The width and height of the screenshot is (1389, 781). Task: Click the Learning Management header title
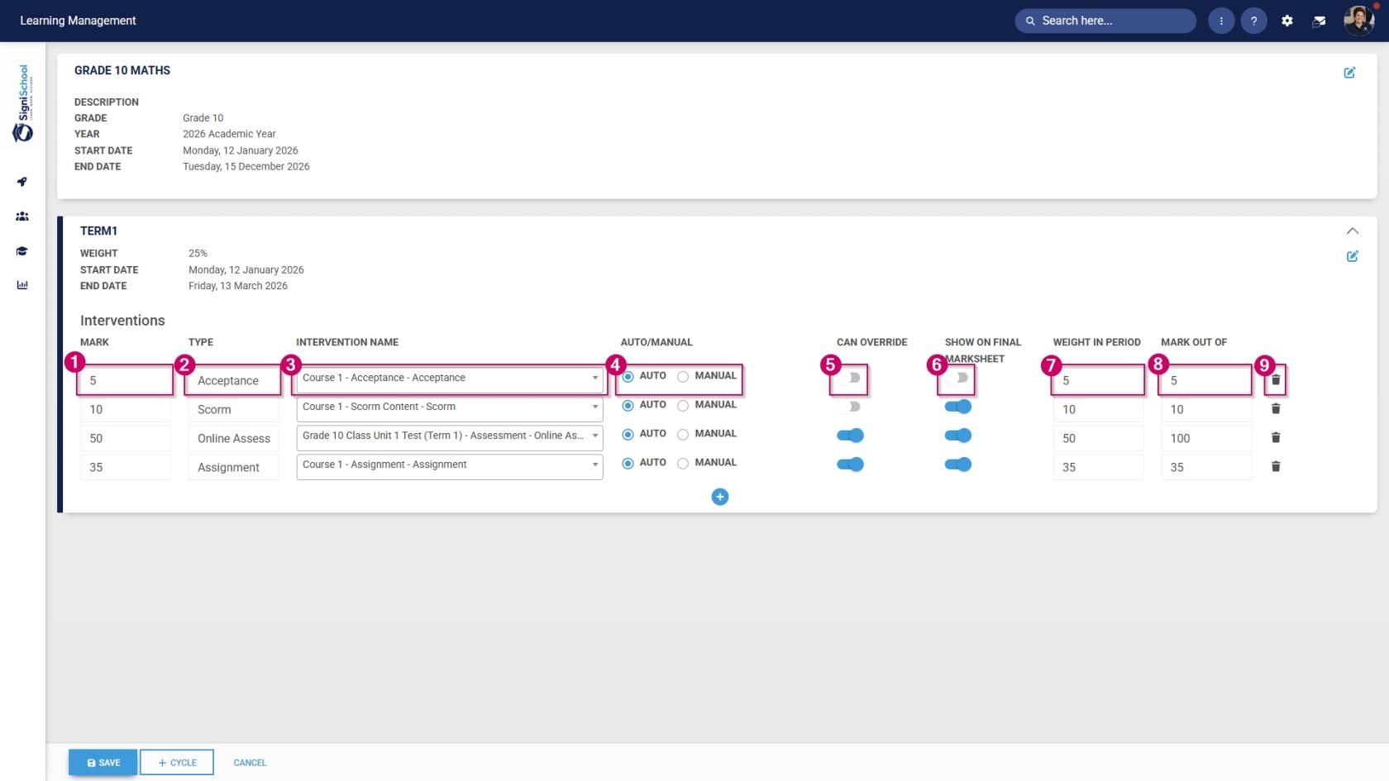click(78, 21)
